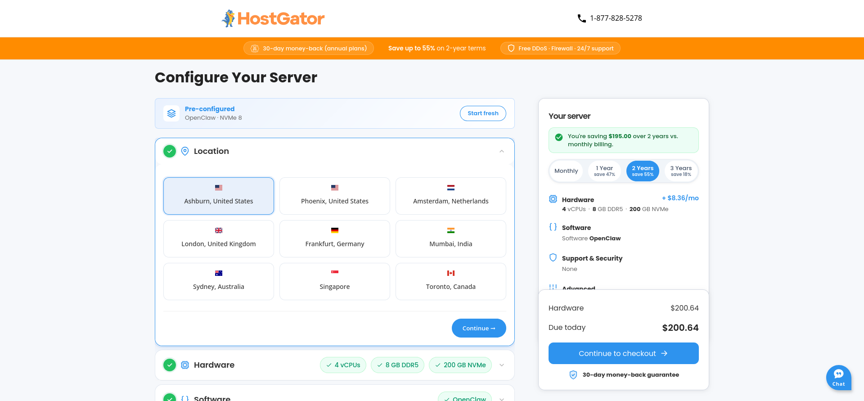The height and width of the screenshot is (401, 864).
Task: Click the Start fresh button
Action: [483, 113]
